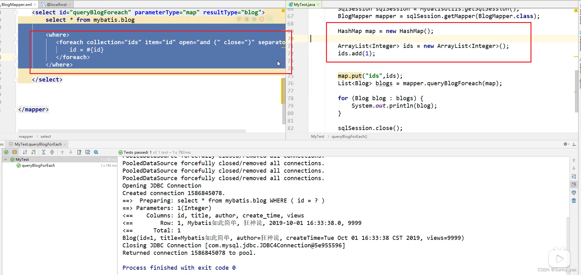The image size is (581, 275).
Task: Click console up stack trace arrow
Action: click(574, 160)
